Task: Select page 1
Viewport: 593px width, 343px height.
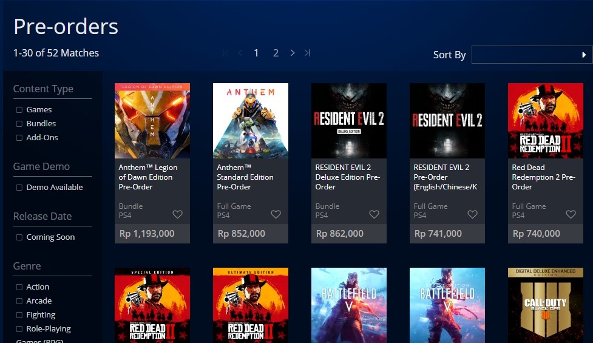Action: pos(256,53)
